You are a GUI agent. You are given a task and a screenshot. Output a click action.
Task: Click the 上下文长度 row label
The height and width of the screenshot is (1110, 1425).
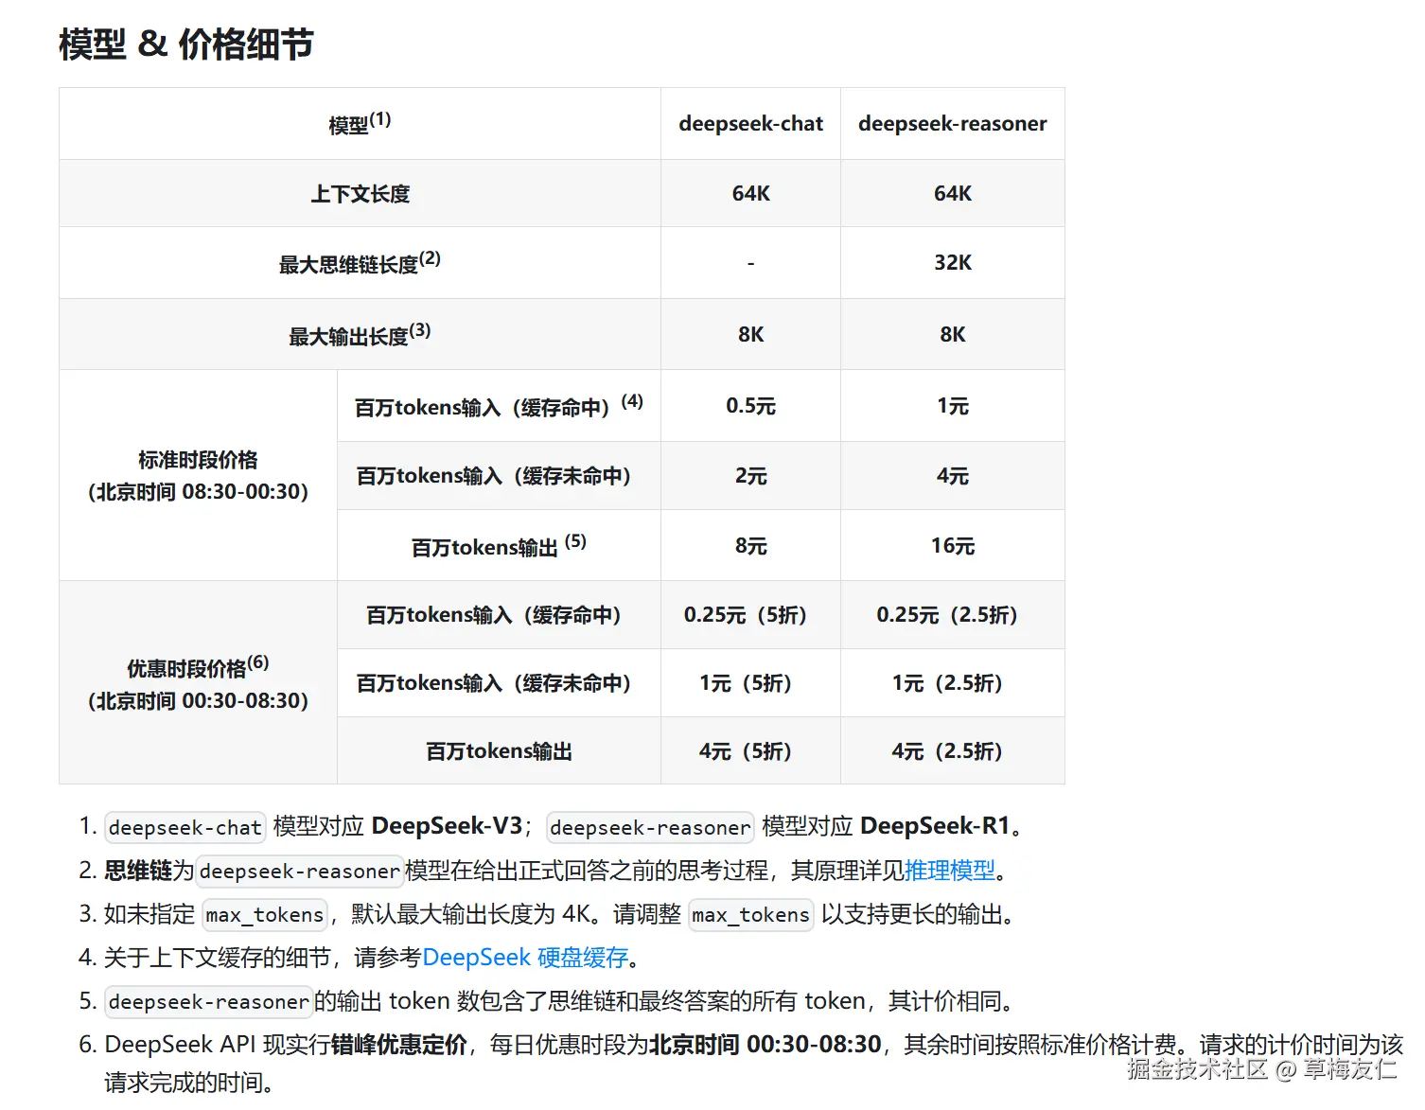pos(360,194)
